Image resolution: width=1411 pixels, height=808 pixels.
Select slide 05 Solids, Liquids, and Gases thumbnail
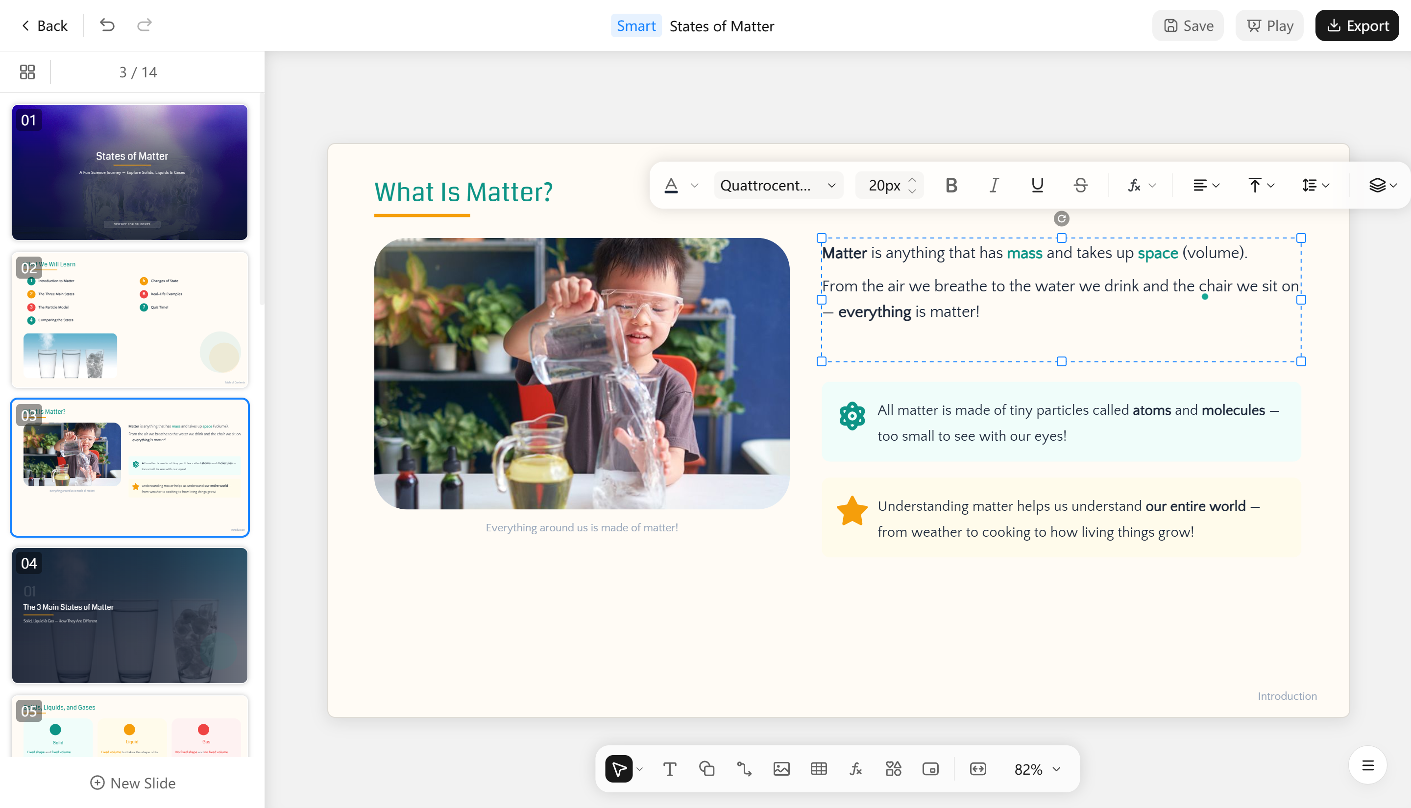130,726
